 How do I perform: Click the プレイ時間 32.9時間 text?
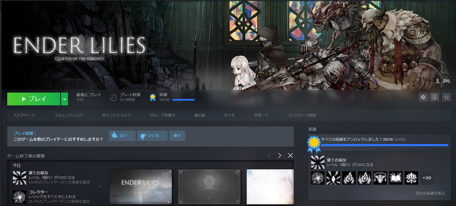pos(130,97)
